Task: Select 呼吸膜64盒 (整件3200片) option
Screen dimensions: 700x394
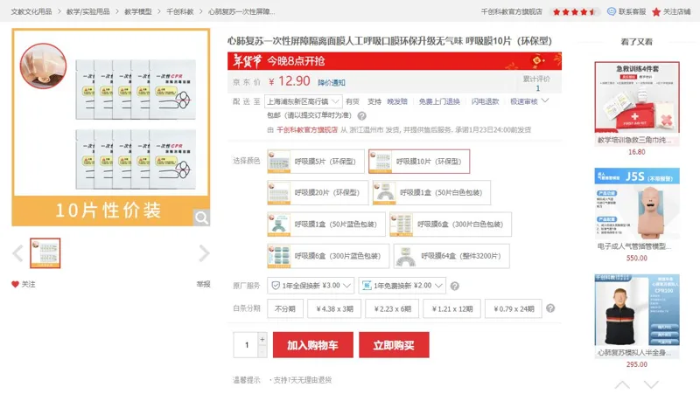Action: click(x=451, y=256)
